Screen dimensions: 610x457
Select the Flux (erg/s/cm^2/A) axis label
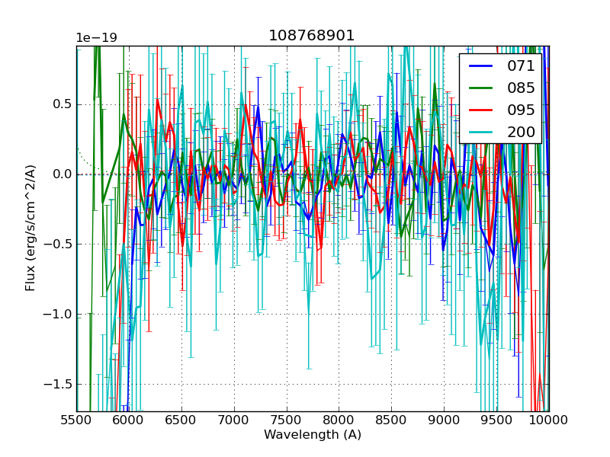pos(30,228)
